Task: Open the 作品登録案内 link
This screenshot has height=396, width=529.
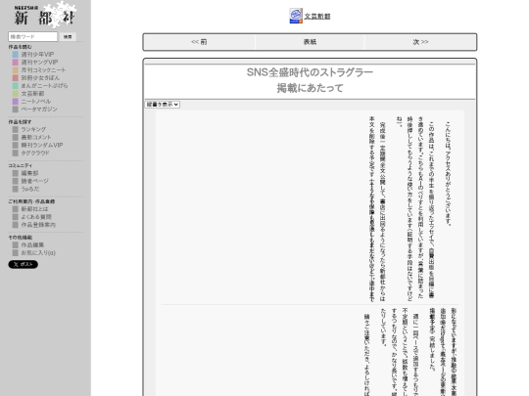Action: tap(38, 225)
